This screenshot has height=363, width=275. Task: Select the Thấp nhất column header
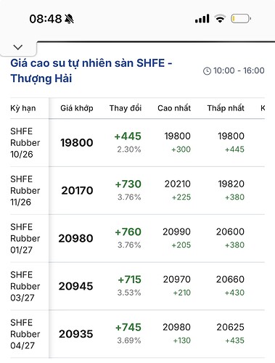(226, 108)
